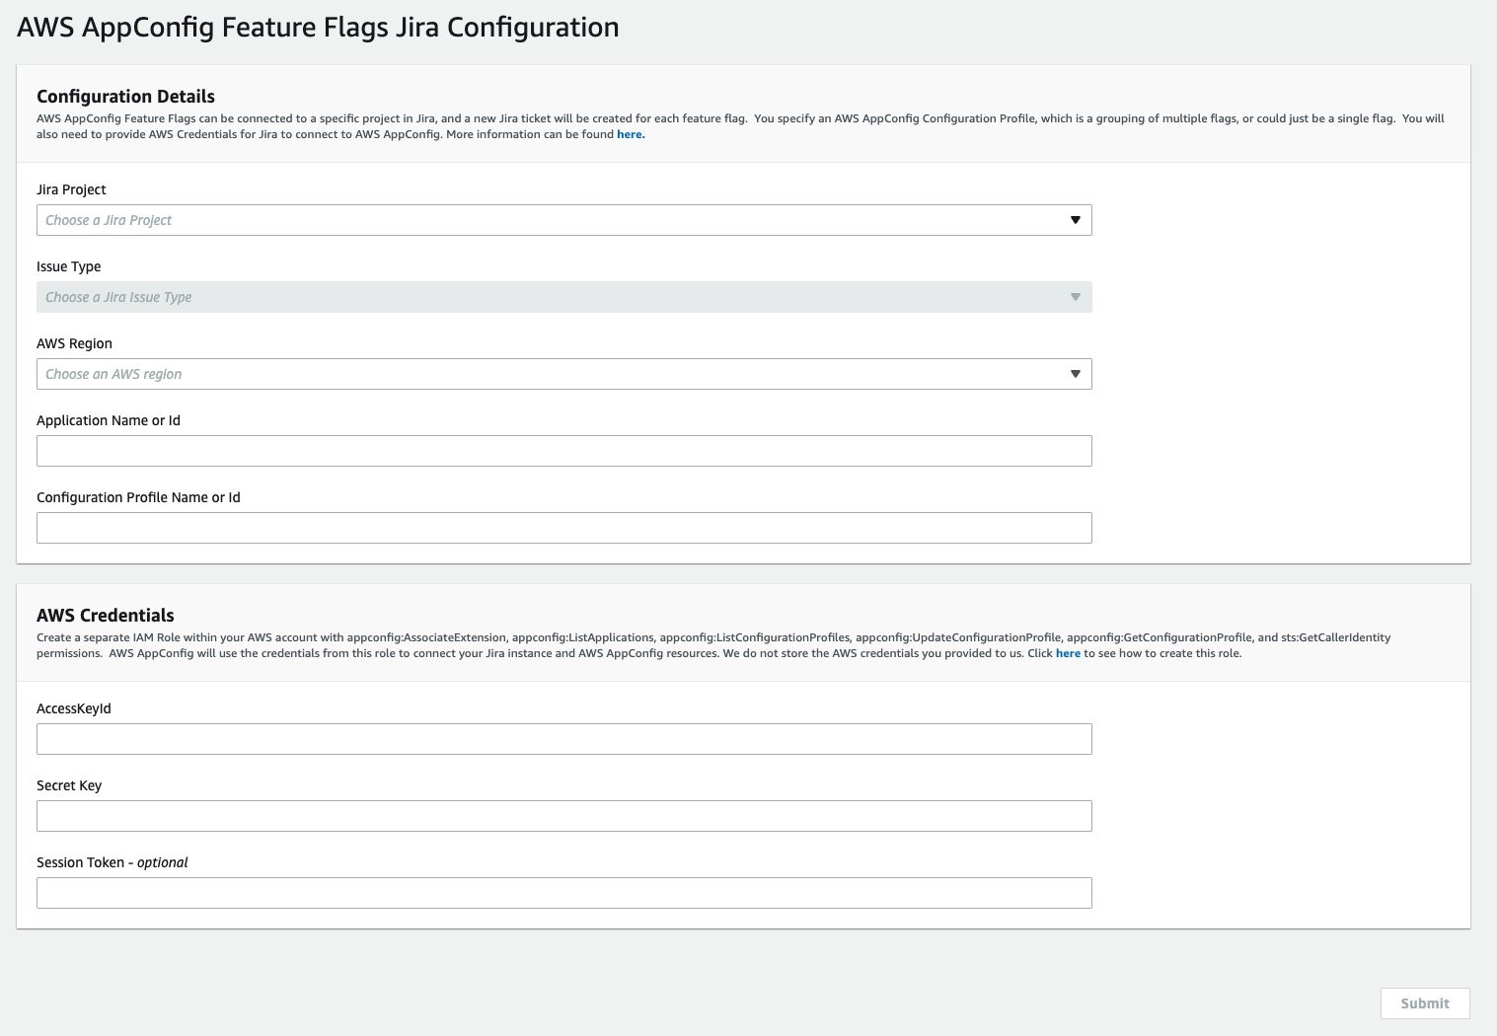Click the Submit button
This screenshot has width=1497, height=1036.
(1425, 1003)
